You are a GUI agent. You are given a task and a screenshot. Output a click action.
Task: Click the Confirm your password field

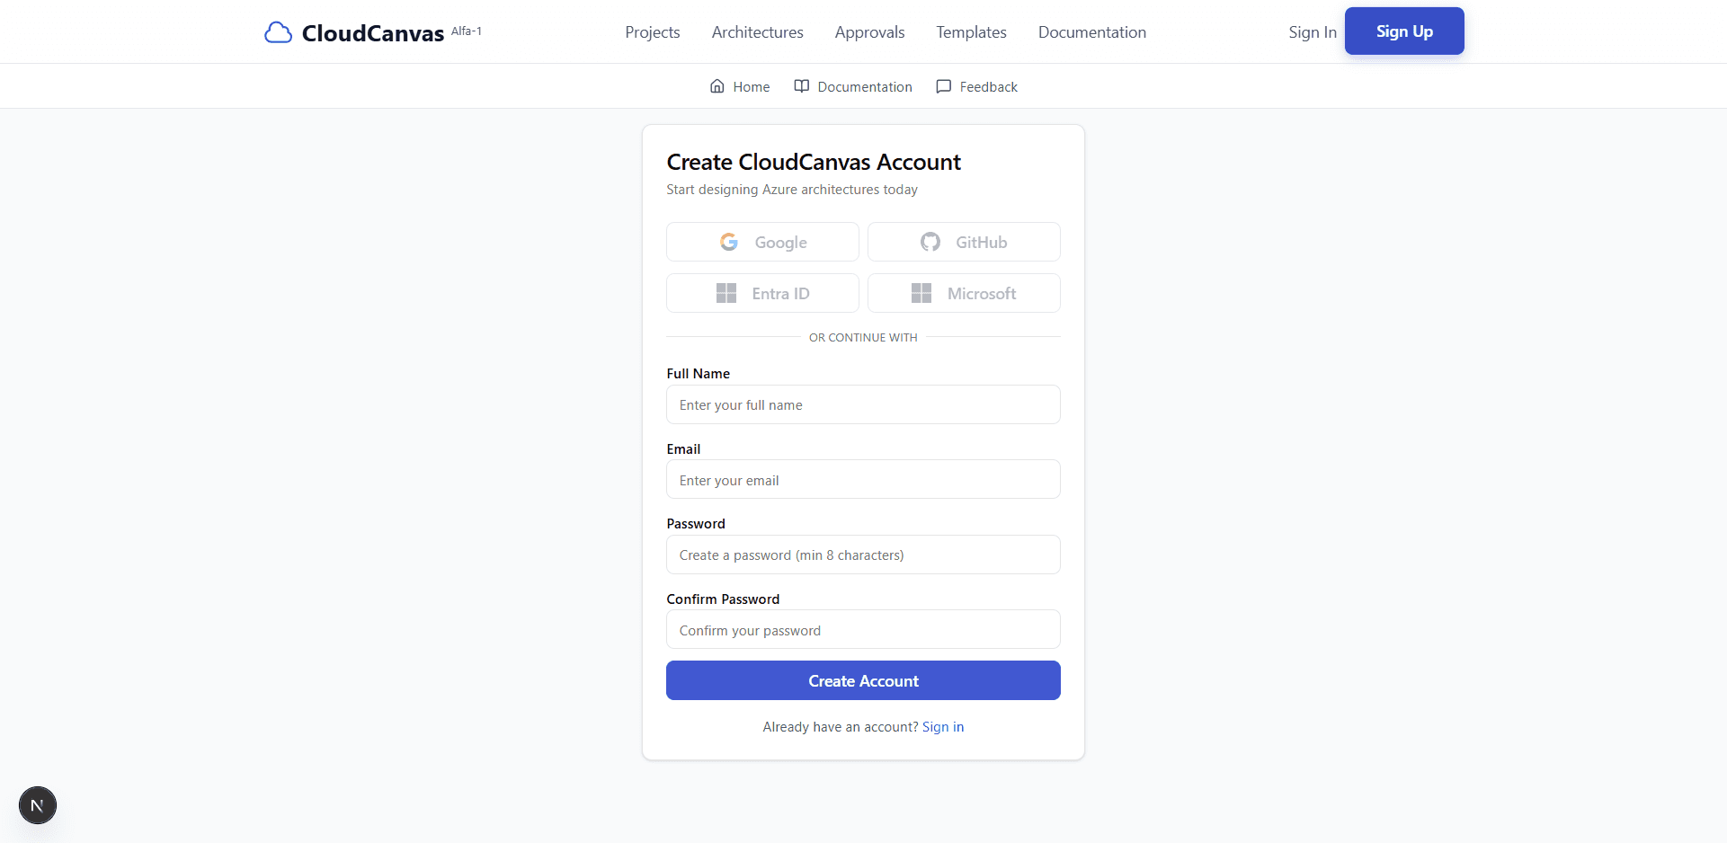(862, 629)
